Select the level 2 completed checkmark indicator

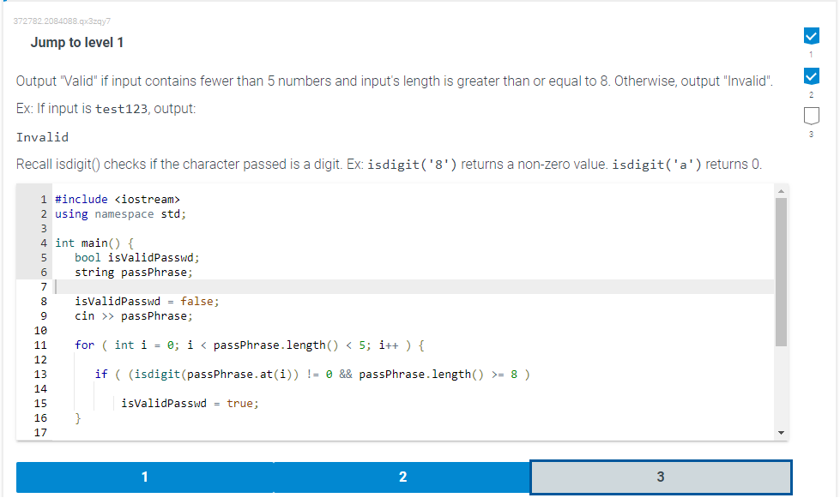pos(811,76)
